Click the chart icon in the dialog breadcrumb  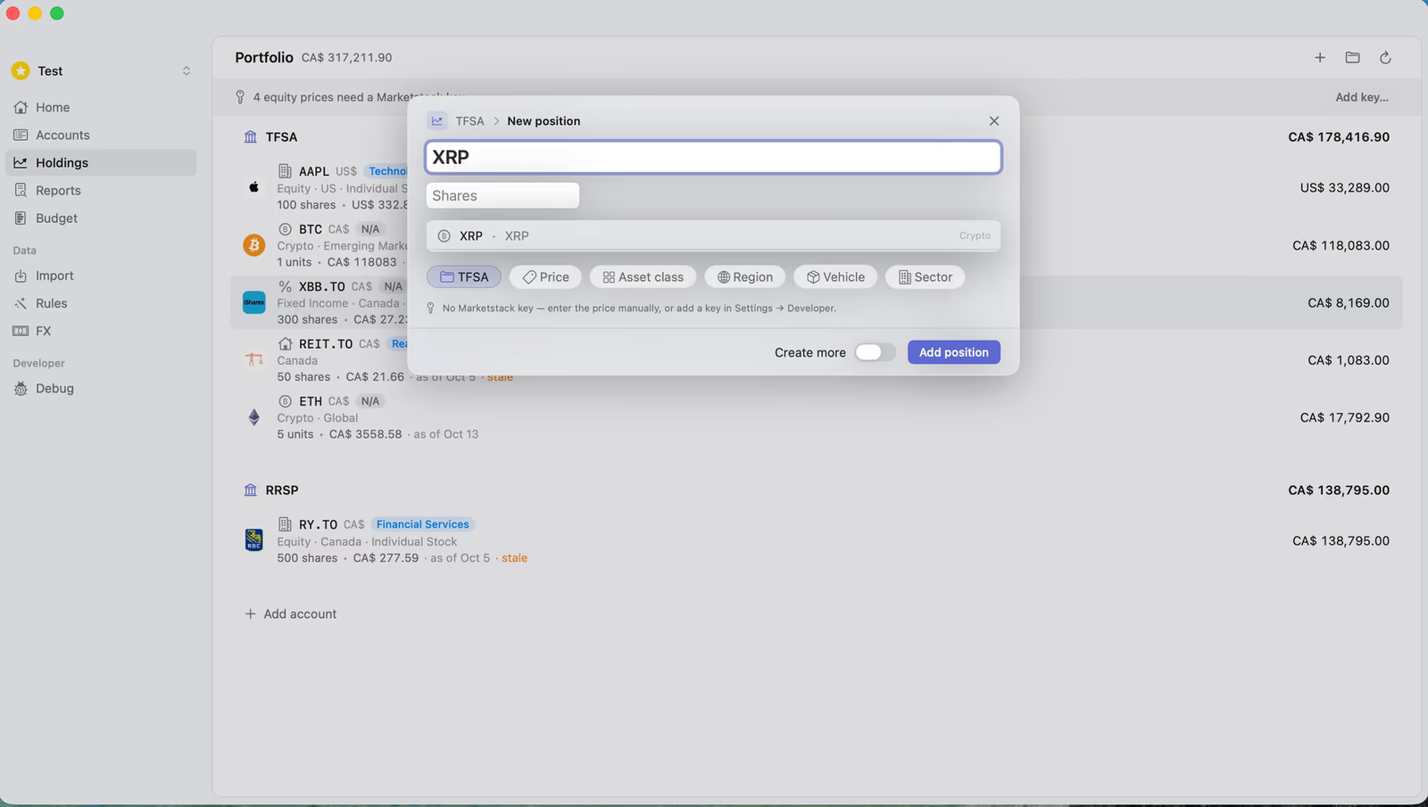[437, 120]
